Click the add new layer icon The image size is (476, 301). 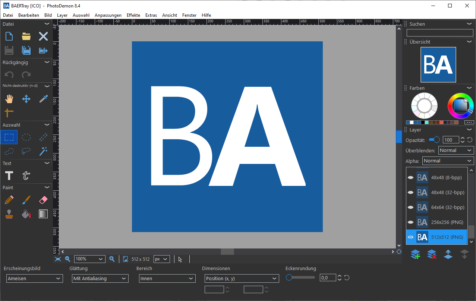click(415, 254)
